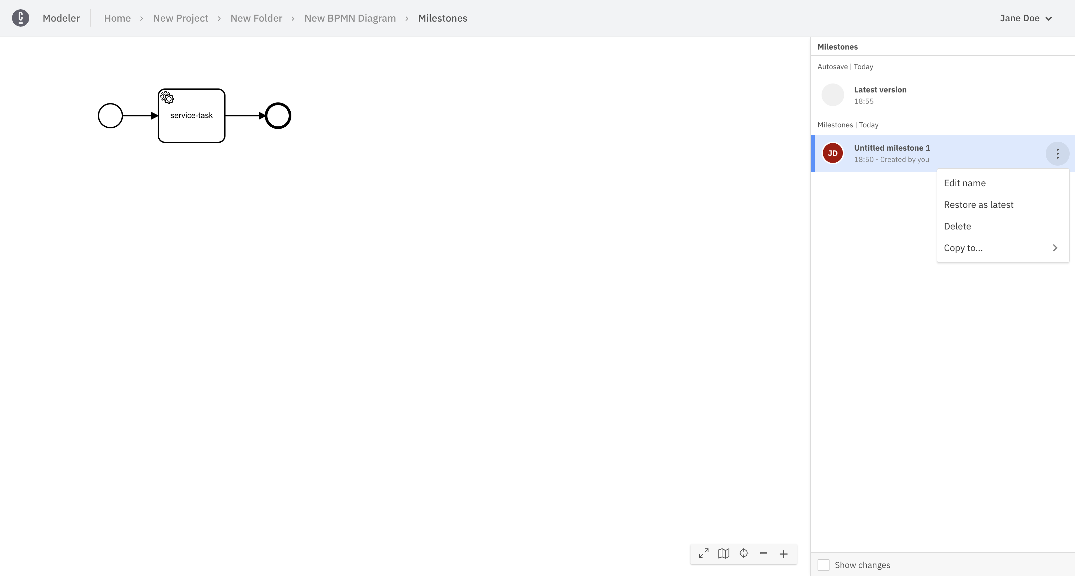This screenshot has height=576, width=1075.
Task: Select Edit name for Untitled milestone 1
Action: [x=965, y=183]
